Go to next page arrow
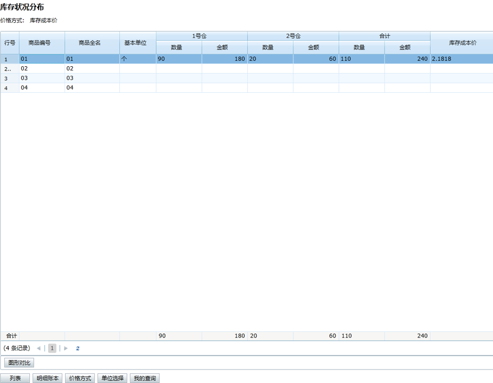493x383 pixels. tap(66, 348)
